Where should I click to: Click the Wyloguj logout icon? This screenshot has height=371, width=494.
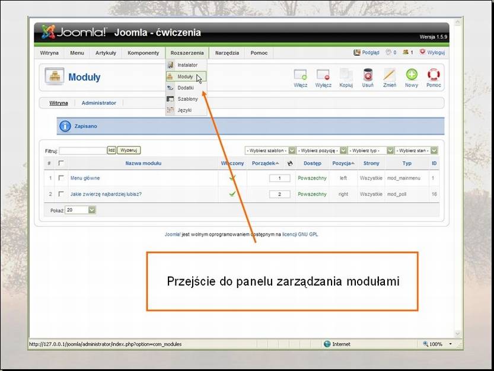click(x=422, y=52)
